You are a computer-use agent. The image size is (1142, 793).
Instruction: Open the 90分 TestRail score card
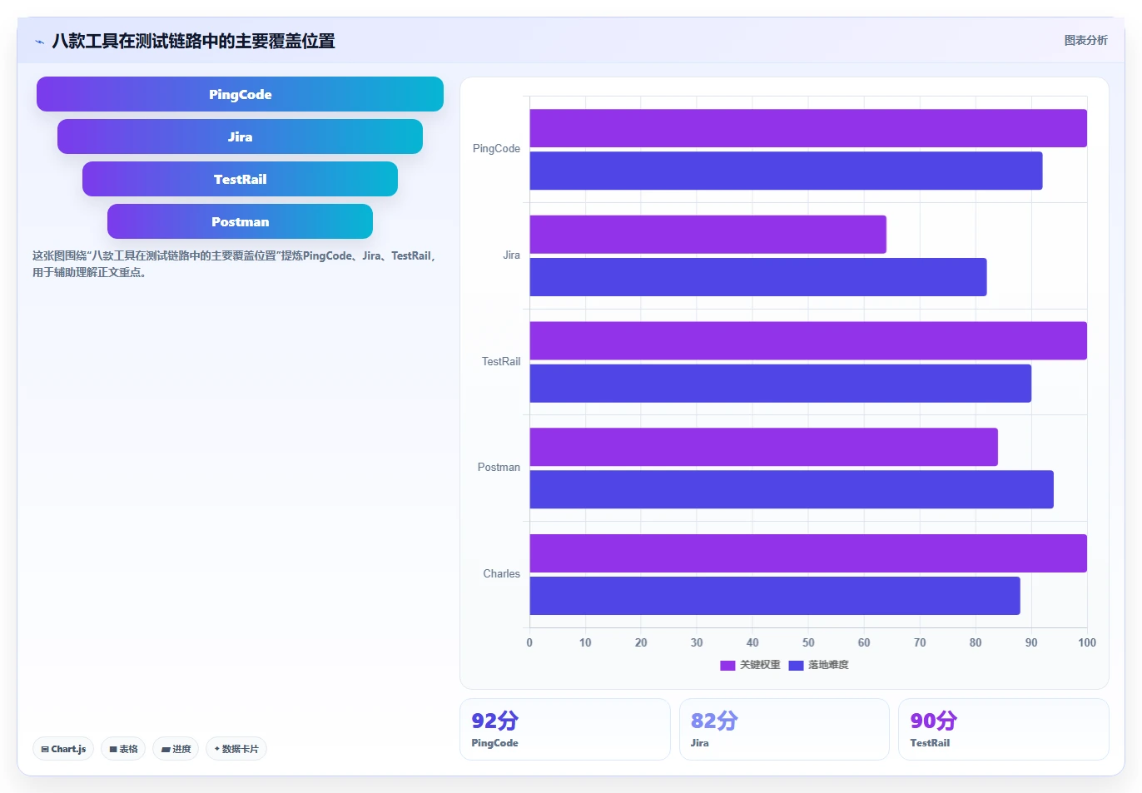[x=1004, y=729]
